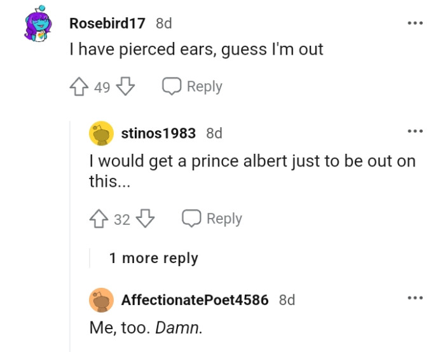The image size is (445, 352).
Task: Open more options for Rosebird17's comment
Action: pyautogui.click(x=415, y=23)
